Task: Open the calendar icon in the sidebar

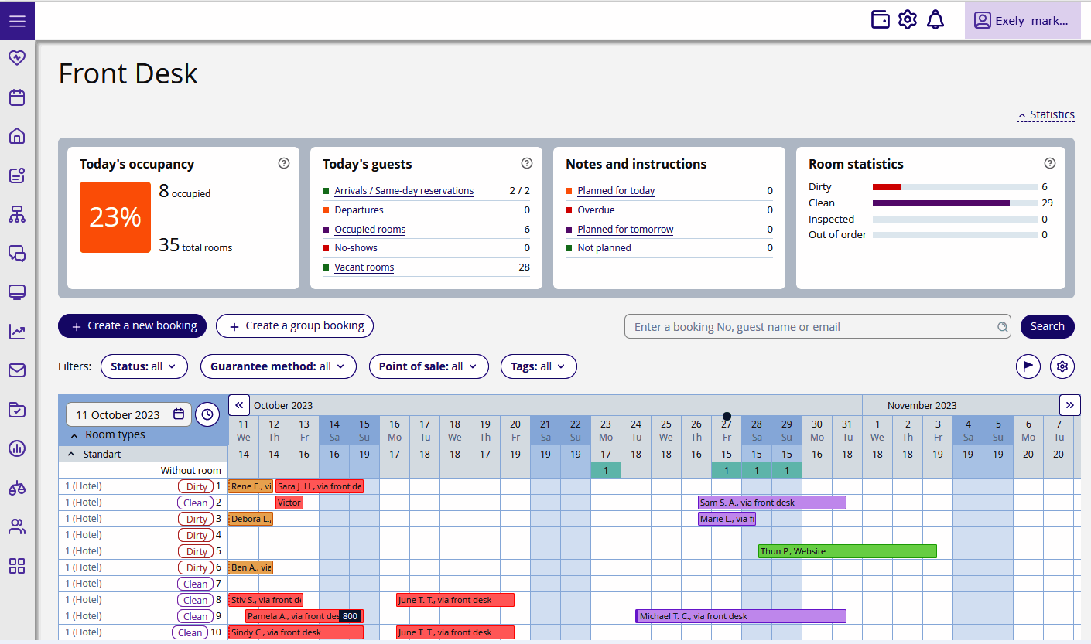Action: click(17, 97)
